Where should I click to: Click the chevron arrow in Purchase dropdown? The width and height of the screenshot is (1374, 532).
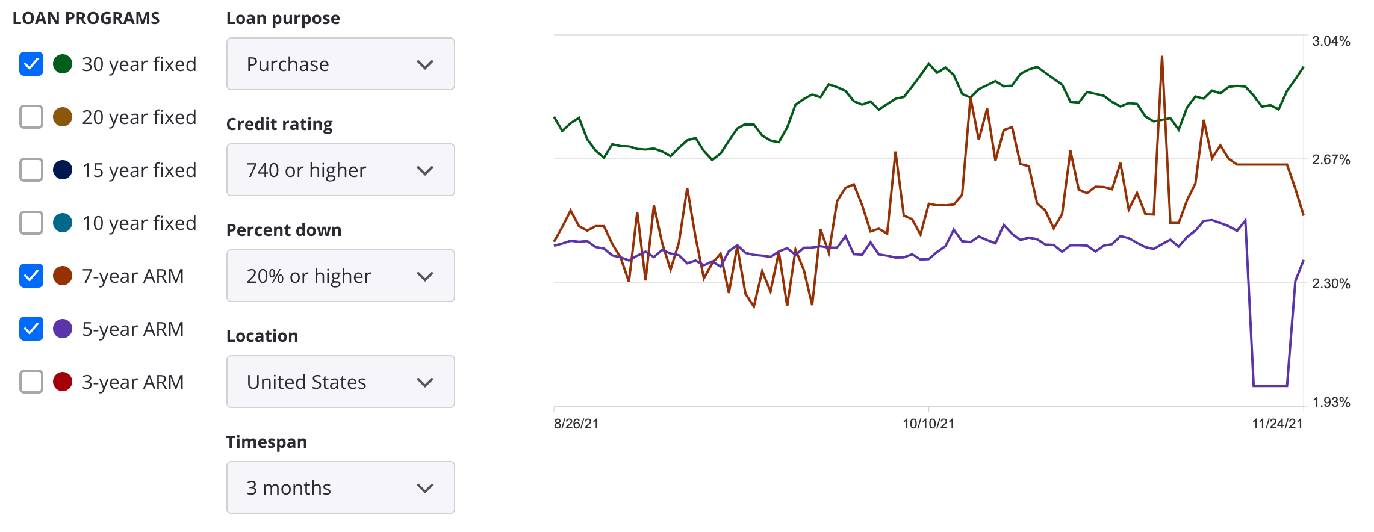(425, 64)
